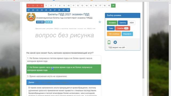Screen dimensions: 171x96
Task: Jump to question 4
Action: tap(42, 6)
